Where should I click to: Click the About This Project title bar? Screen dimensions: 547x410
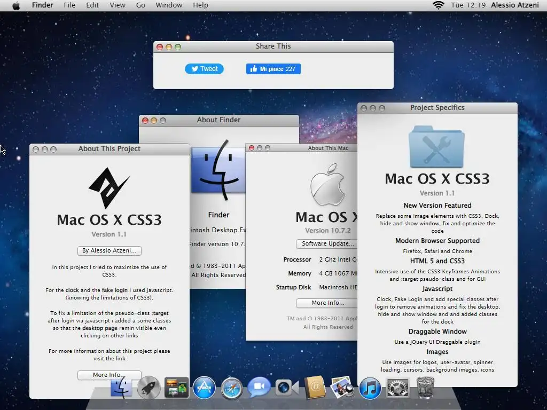click(110, 149)
